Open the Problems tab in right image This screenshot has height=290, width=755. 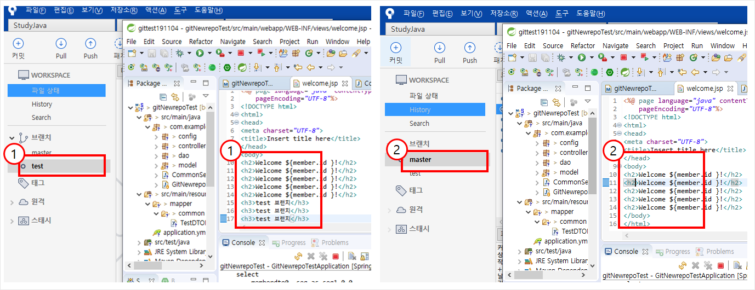click(x=714, y=251)
